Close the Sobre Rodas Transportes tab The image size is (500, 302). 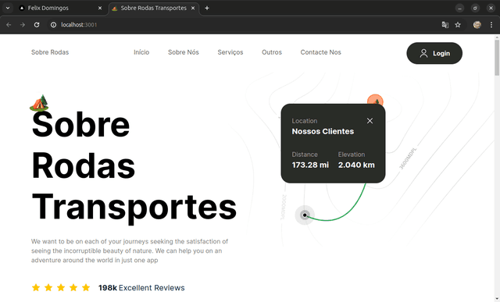point(193,8)
